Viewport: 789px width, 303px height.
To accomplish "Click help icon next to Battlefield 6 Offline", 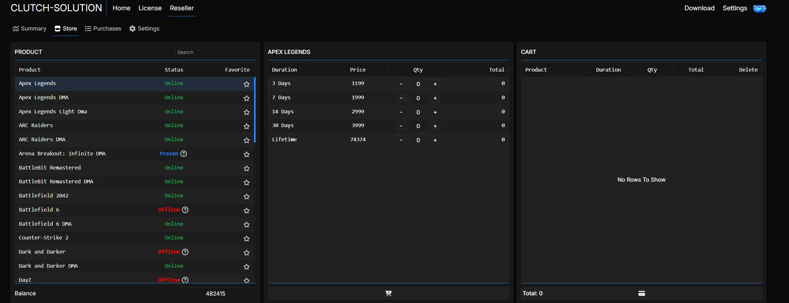I will [185, 210].
